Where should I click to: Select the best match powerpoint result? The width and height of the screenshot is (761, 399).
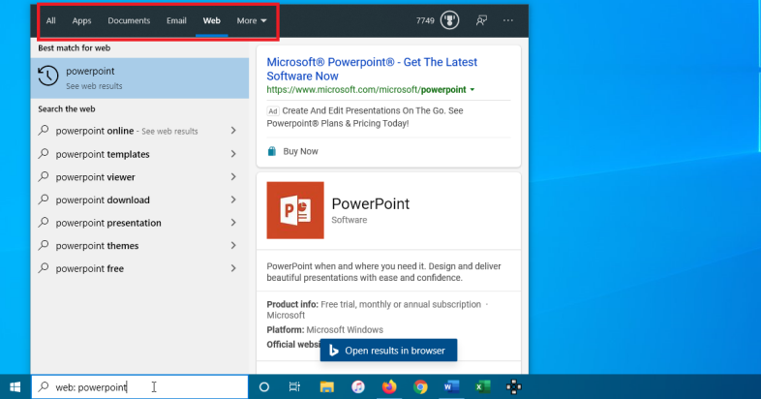(x=139, y=78)
